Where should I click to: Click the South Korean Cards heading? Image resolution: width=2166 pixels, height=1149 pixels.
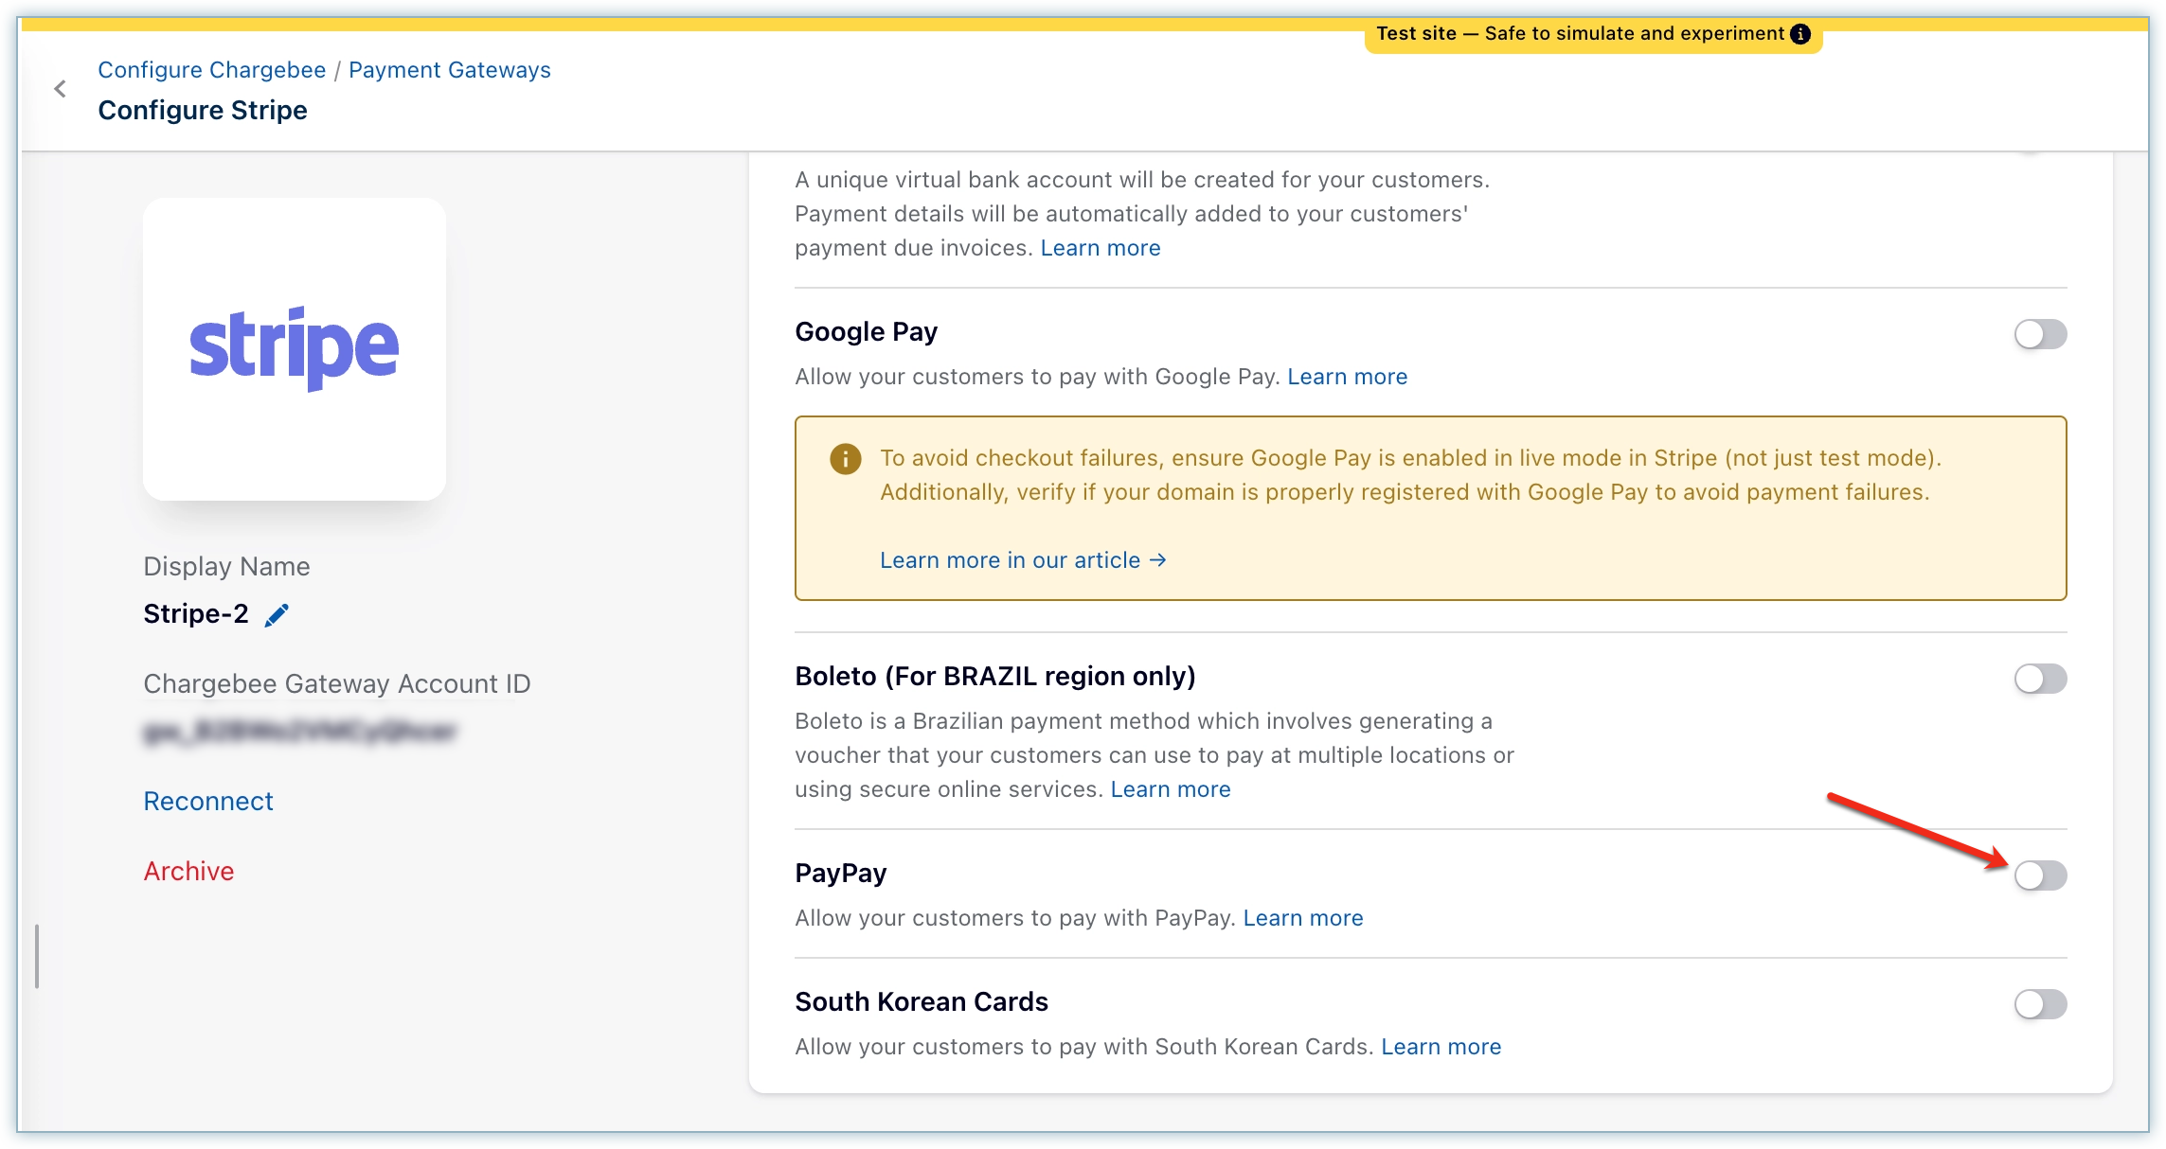pyautogui.click(x=922, y=1002)
